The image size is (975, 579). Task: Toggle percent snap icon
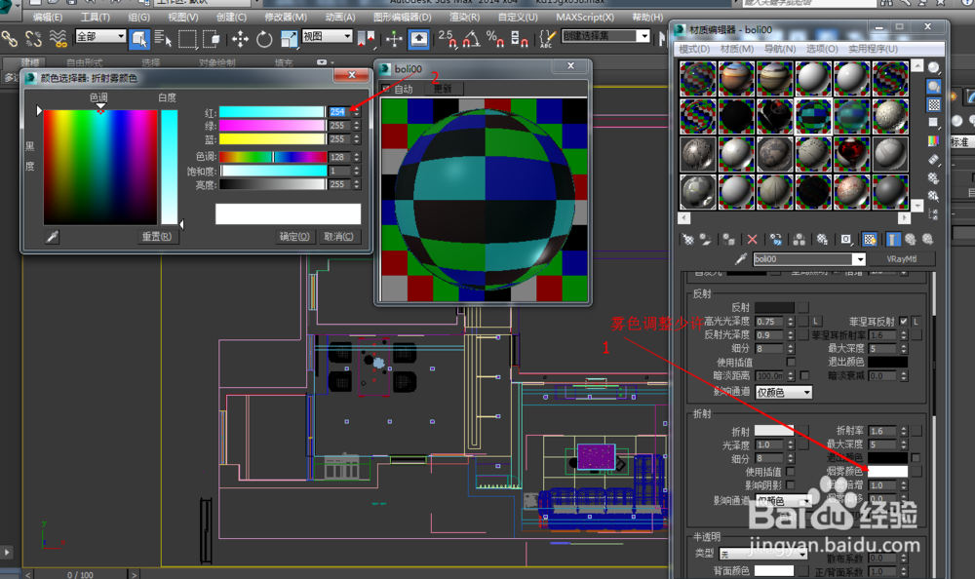tap(495, 39)
